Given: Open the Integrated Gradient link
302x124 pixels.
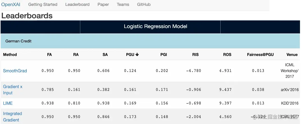Looking at the screenshot, I should pos(12,117).
